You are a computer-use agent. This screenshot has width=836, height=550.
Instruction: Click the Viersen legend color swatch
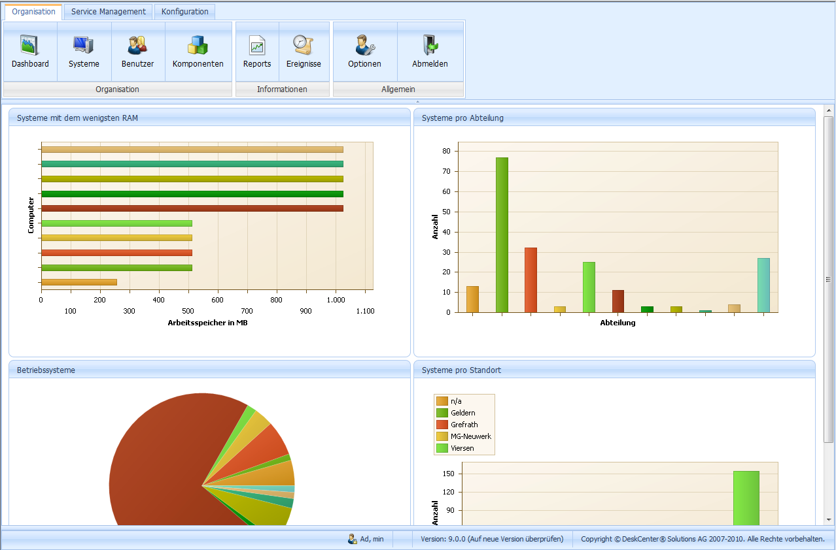tap(442, 448)
